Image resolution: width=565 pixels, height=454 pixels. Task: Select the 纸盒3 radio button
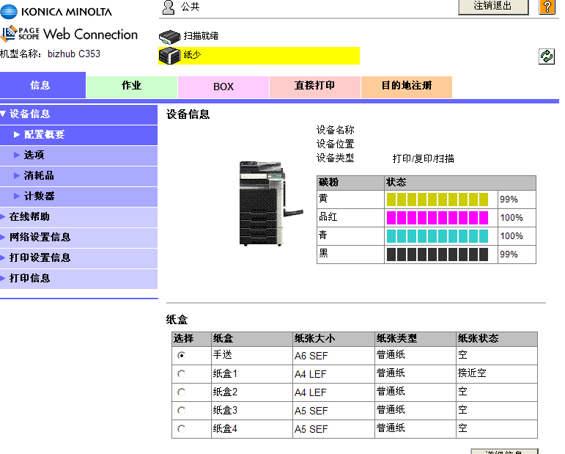coord(182,411)
